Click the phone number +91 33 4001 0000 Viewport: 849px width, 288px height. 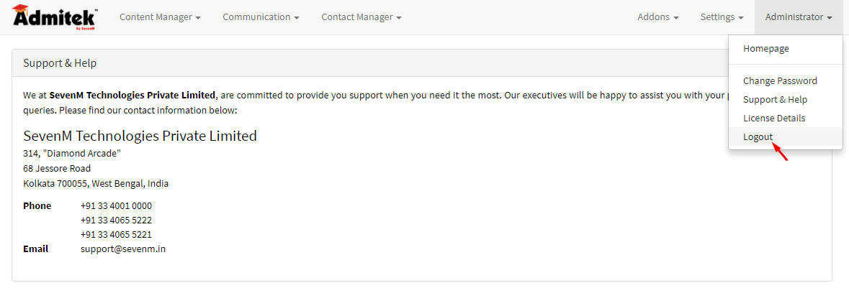[x=116, y=206]
